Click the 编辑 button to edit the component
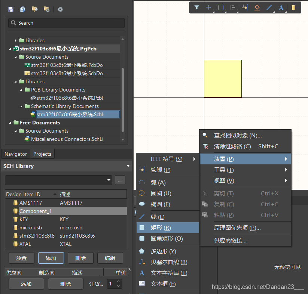The height and width of the screenshot is (294, 308). [110, 258]
